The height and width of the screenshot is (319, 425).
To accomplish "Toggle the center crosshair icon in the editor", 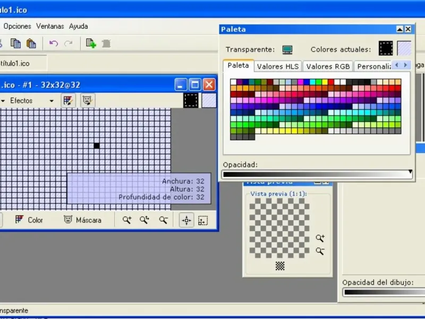I will [186, 220].
